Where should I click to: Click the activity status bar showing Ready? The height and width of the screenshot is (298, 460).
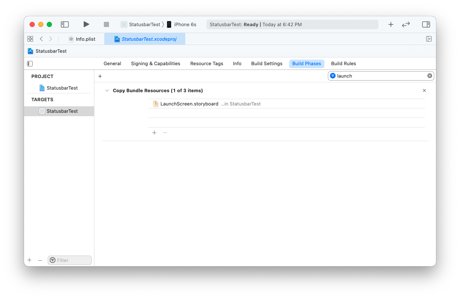point(292,24)
